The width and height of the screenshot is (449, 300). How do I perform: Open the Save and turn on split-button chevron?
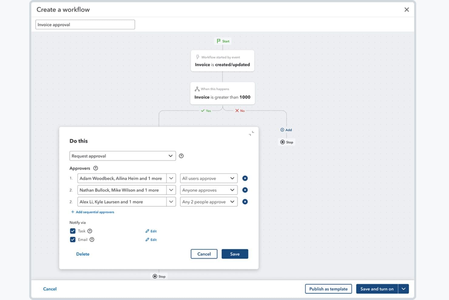(403, 289)
